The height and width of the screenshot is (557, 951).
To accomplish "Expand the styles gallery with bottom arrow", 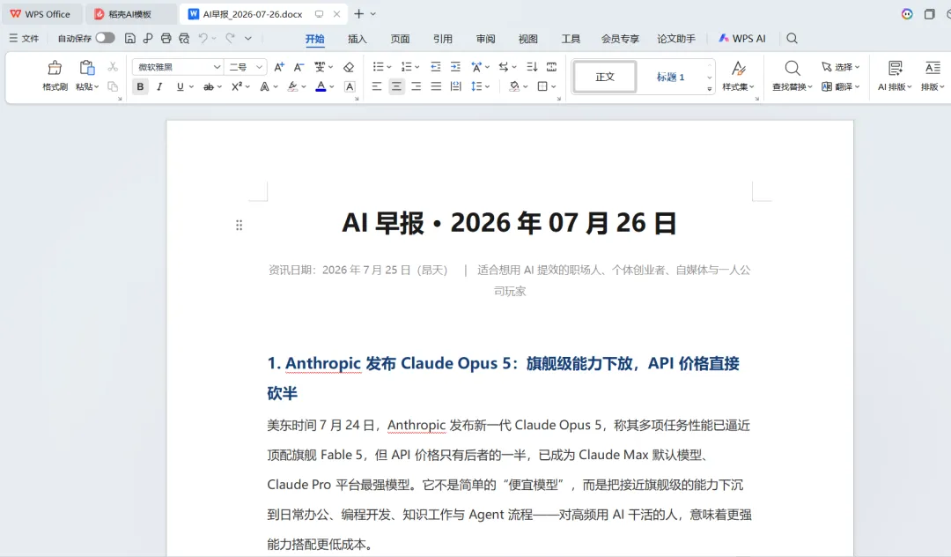I will (710, 89).
